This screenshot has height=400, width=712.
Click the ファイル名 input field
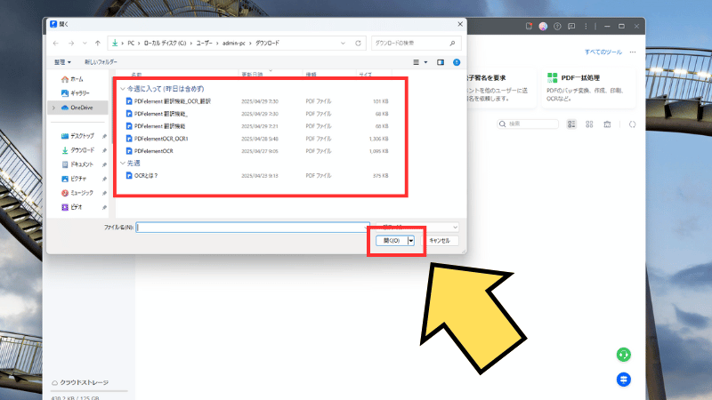[x=253, y=228]
